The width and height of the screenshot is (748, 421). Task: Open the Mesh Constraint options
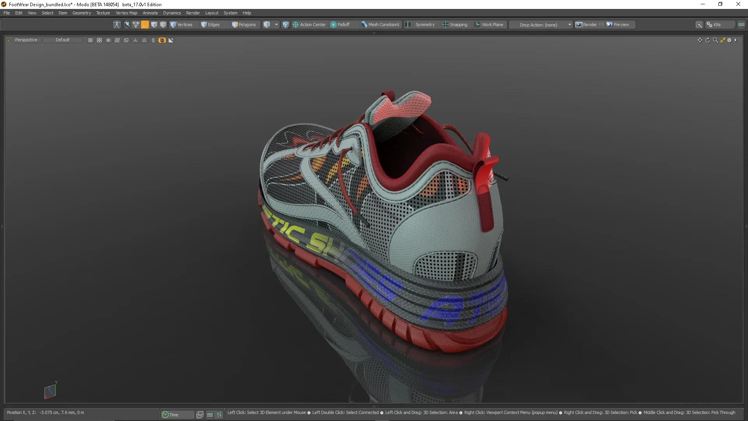380,25
